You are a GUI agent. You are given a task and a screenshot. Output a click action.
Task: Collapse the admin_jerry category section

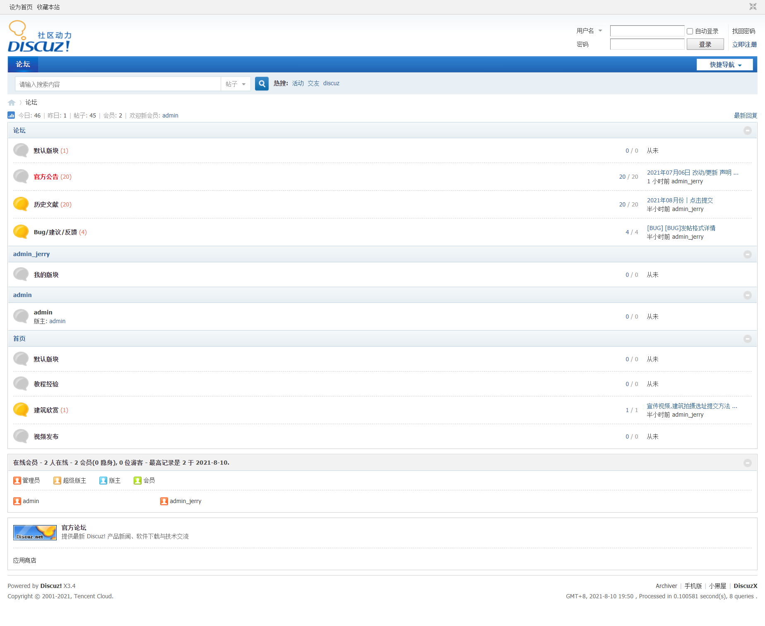(747, 254)
